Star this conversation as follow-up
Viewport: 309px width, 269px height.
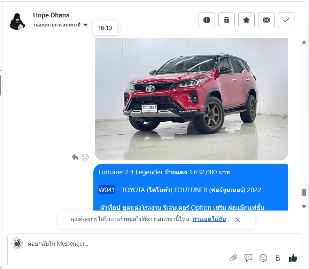point(246,20)
